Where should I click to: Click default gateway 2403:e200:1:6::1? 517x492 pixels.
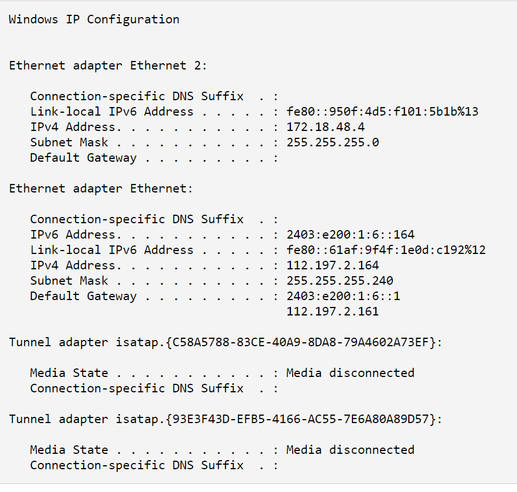(x=343, y=296)
